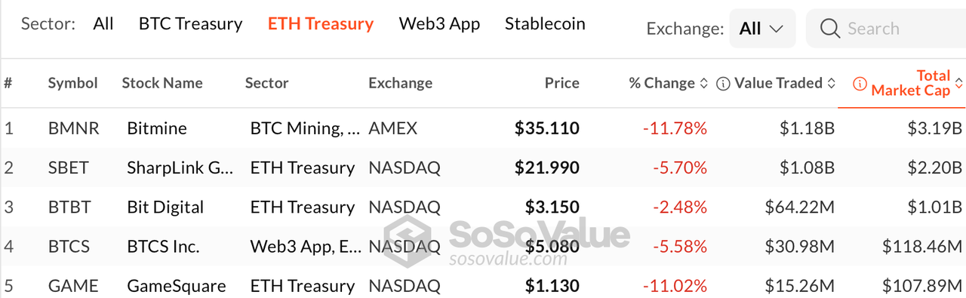
Task: Switch to the Web3 App sector
Action: (439, 24)
